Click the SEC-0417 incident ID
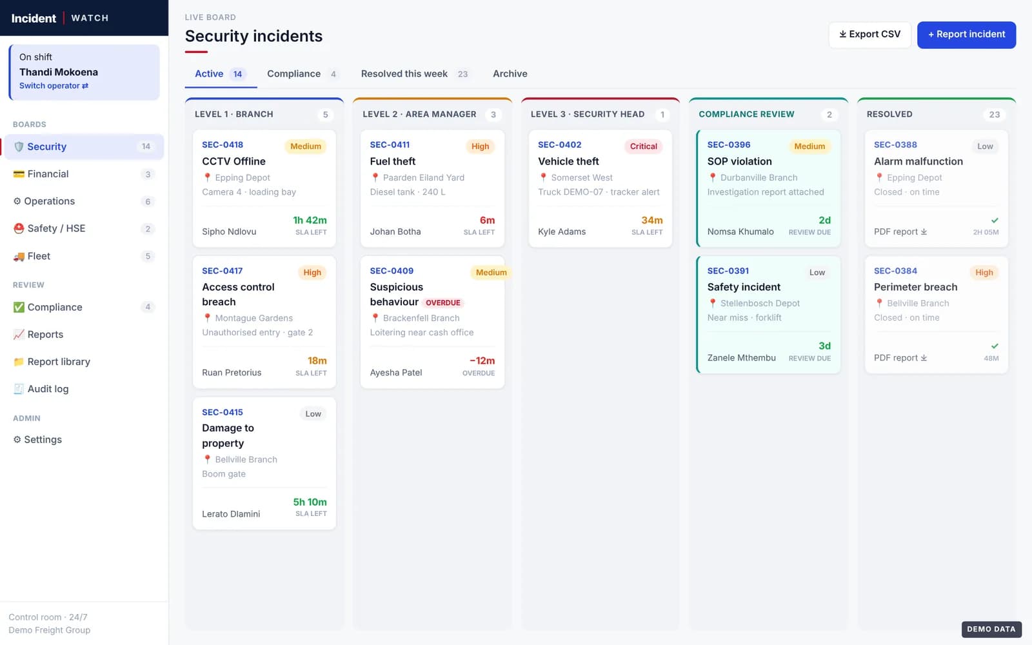This screenshot has width=1032, height=645. [223, 271]
